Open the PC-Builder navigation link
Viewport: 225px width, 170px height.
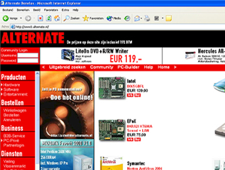[129, 67]
